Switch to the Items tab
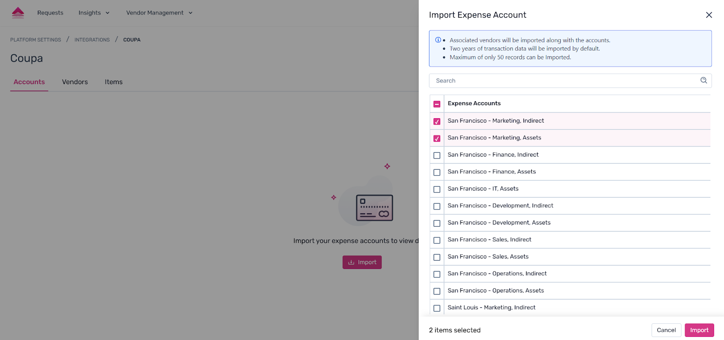724x340 pixels. tap(114, 82)
